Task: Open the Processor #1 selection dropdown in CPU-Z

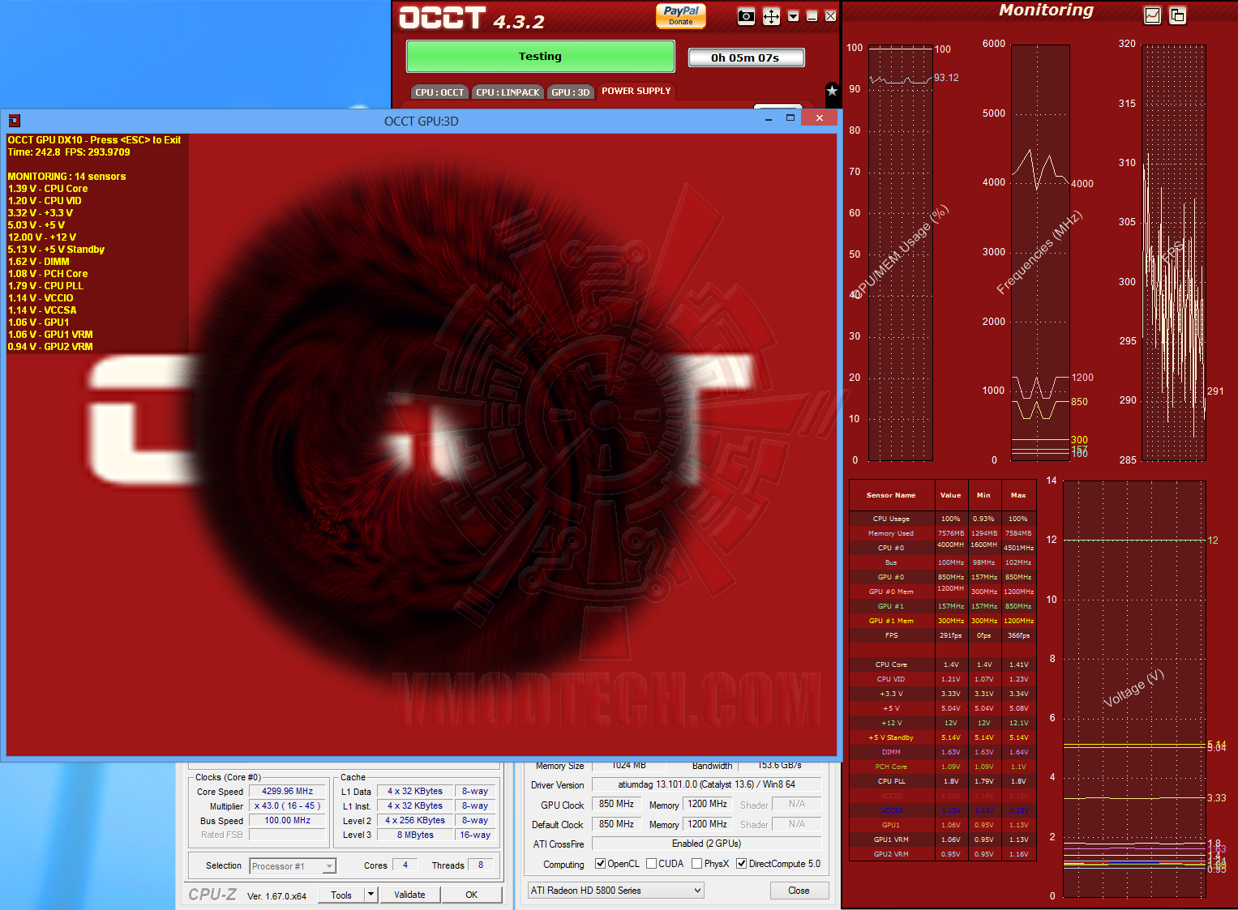Action: [293, 866]
